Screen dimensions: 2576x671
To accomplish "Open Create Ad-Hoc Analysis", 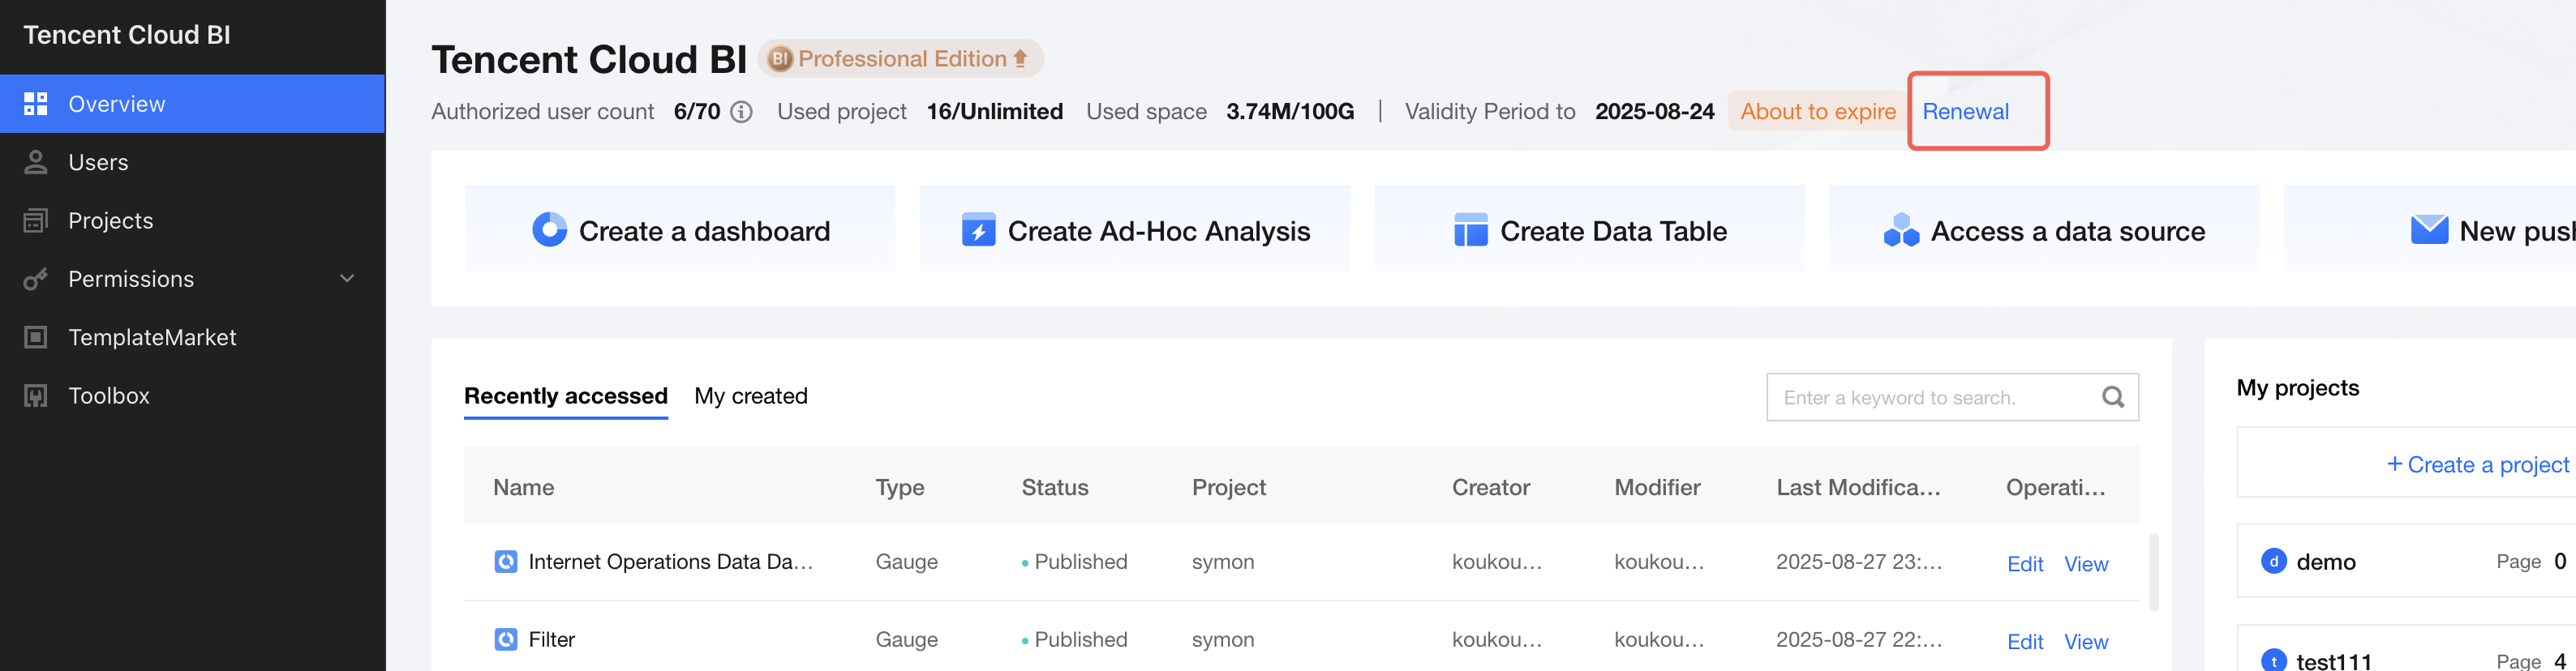I will [1135, 231].
